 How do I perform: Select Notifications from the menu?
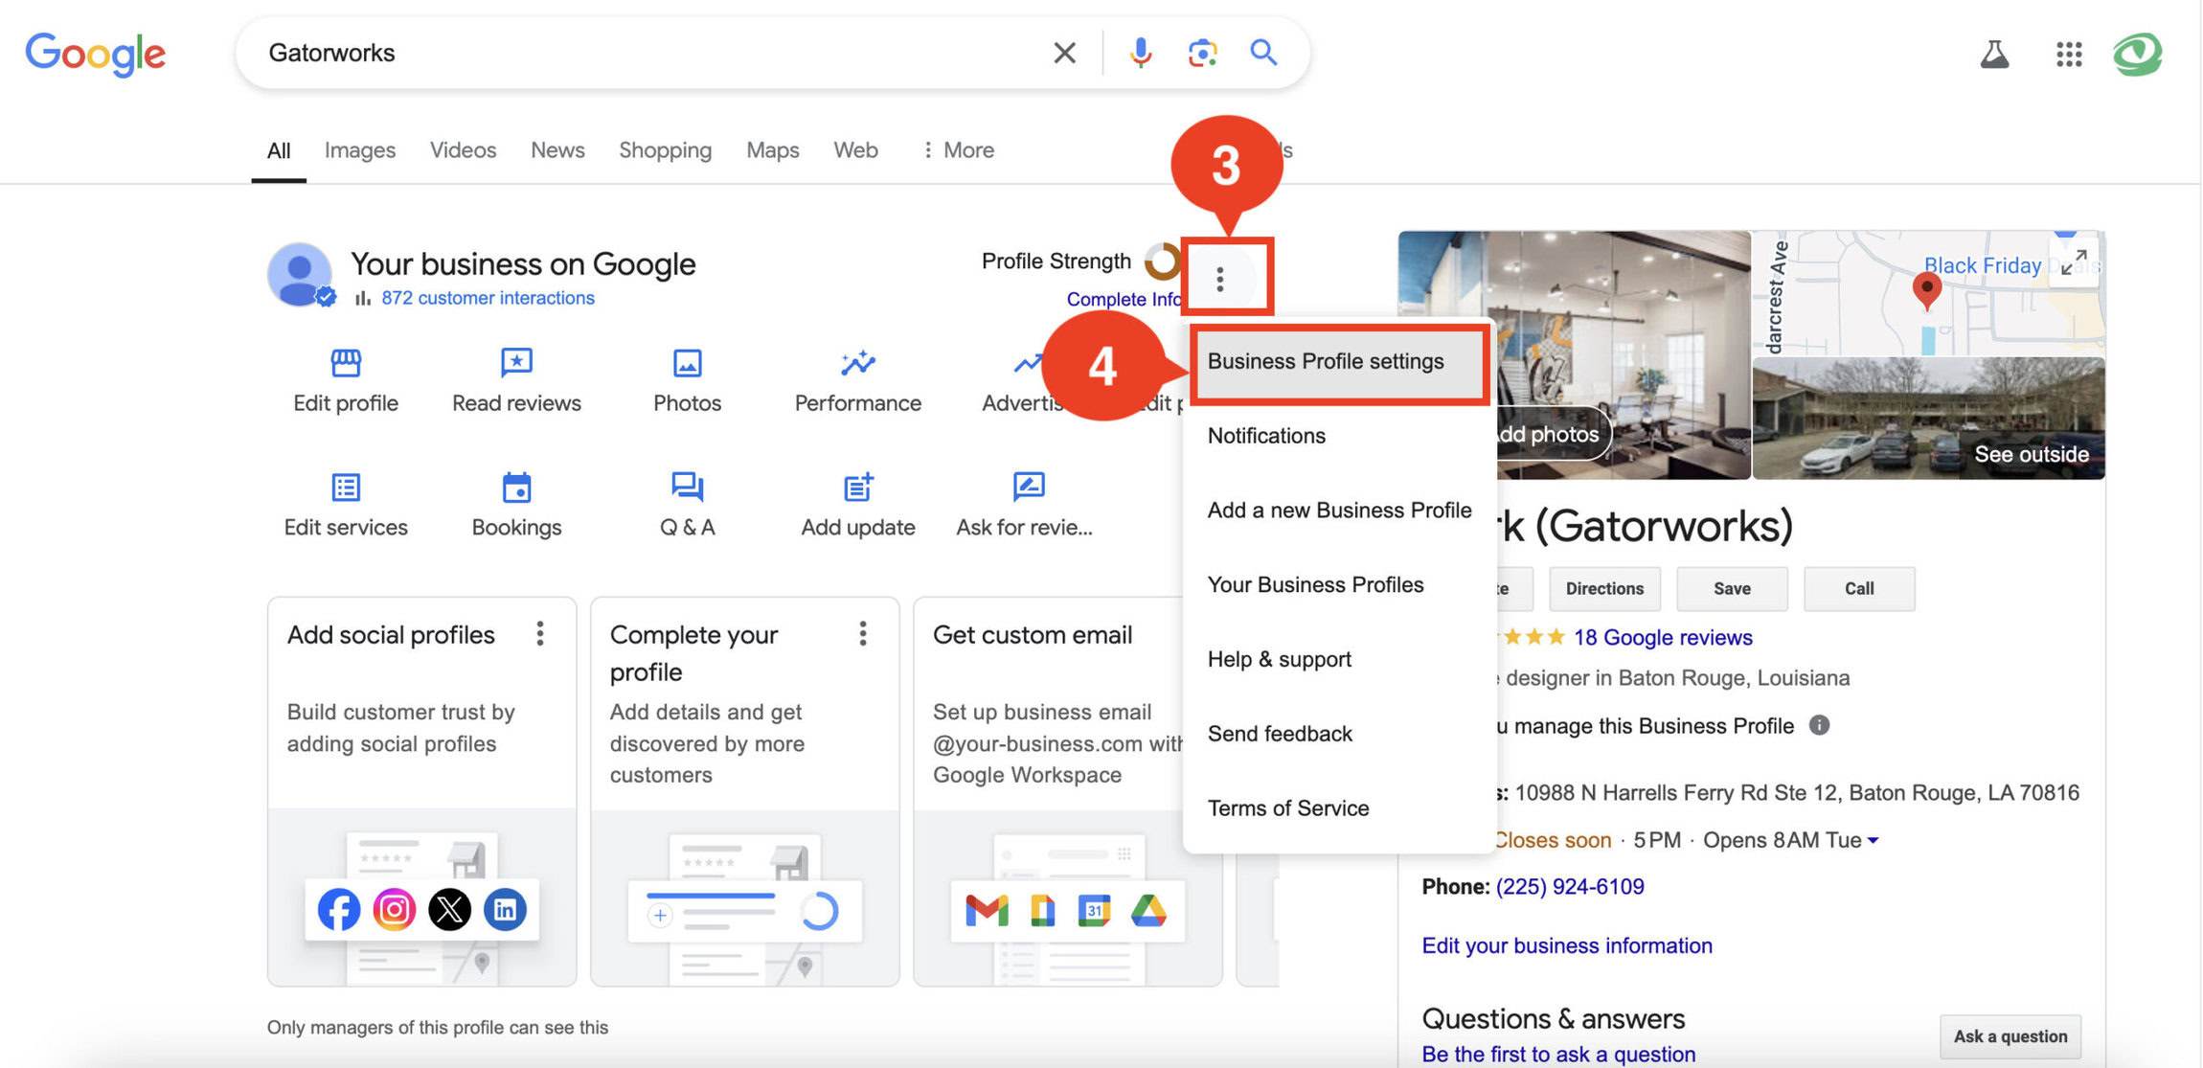(1339, 436)
